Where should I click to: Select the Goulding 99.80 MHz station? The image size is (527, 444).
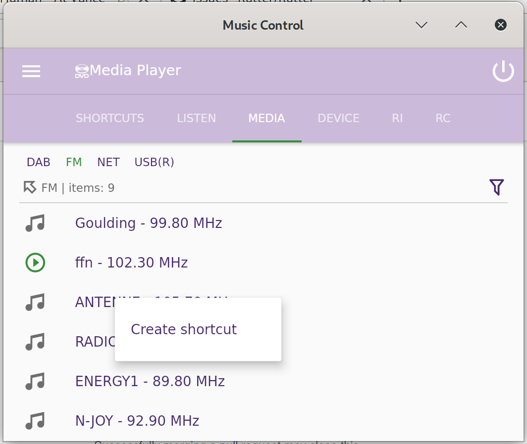(148, 223)
